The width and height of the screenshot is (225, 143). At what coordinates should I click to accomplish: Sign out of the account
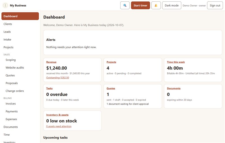click(215, 5)
